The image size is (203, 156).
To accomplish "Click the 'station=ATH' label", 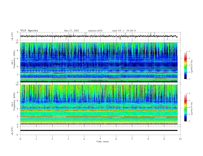I will pos(95,31).
